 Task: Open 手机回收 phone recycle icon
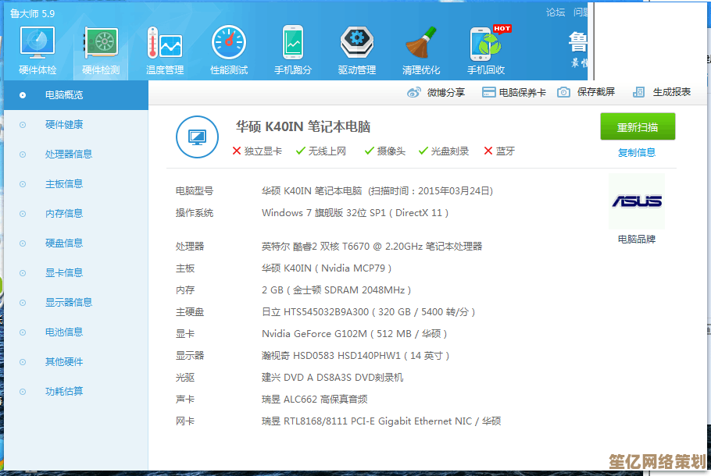pyautogui.click(x=486, y=44)
